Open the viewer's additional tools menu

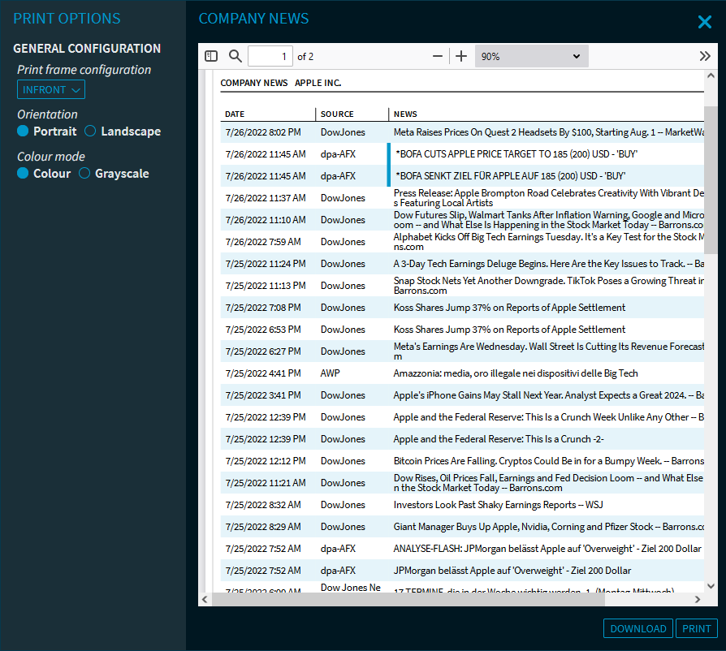click(705, 56)
